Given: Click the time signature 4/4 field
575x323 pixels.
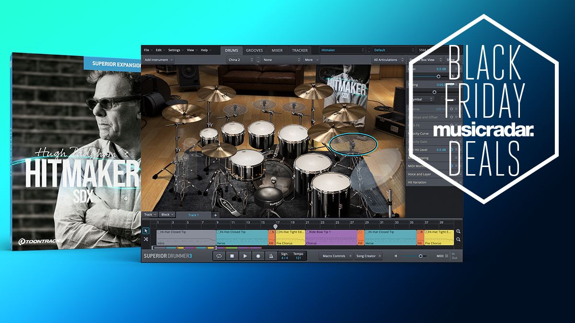Looking at the screenshot, I should point(285,256).
